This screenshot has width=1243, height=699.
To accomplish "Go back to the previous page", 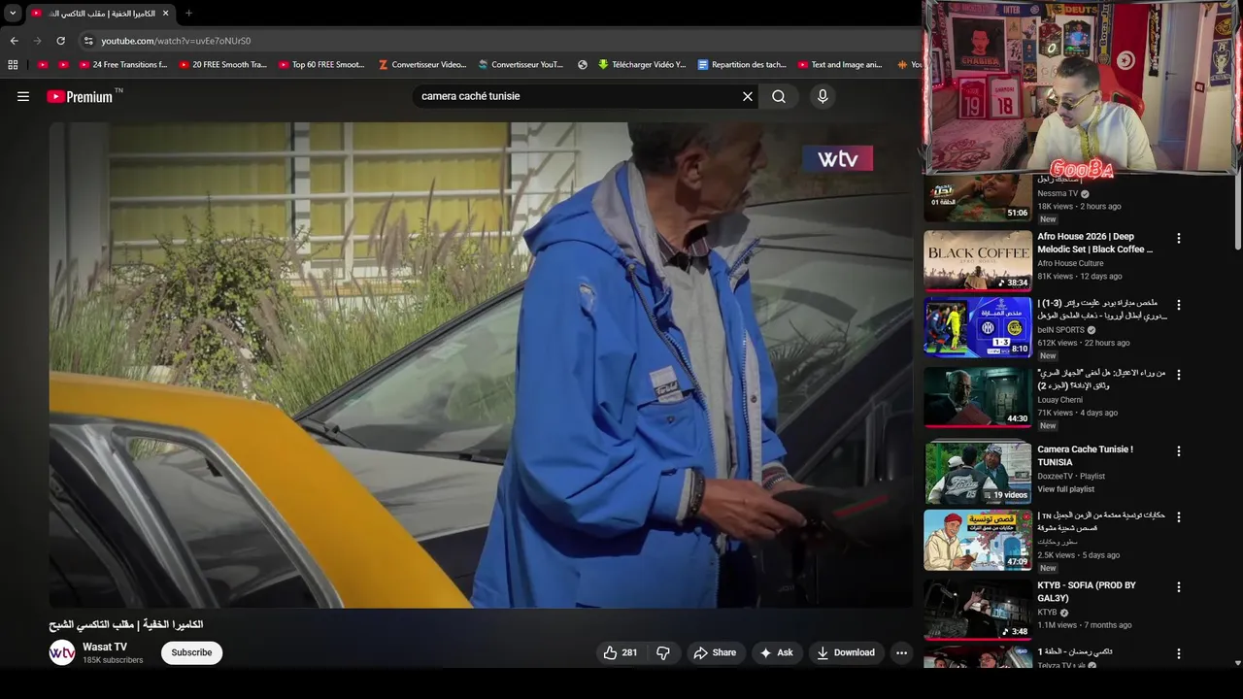I will click(x=14, y=41).
